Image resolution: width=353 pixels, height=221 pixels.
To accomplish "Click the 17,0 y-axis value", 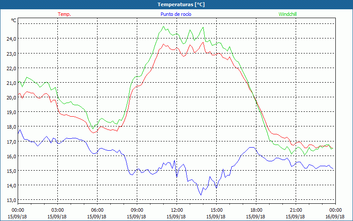I will tap(11, 141).
